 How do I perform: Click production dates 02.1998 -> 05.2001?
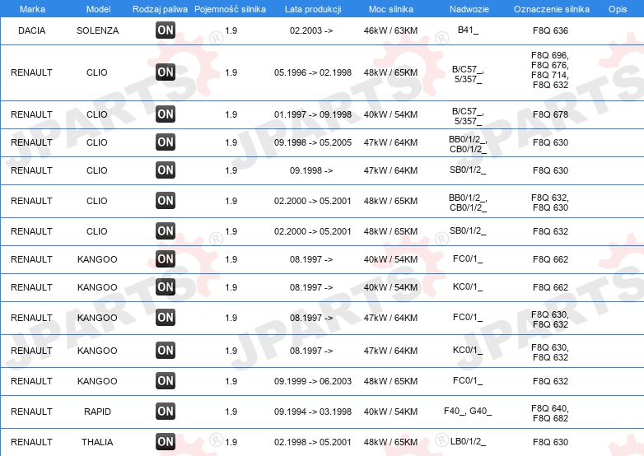[313, 442]
